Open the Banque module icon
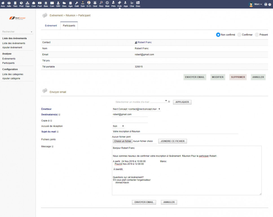273x217 pixels. tap(46, 4)
